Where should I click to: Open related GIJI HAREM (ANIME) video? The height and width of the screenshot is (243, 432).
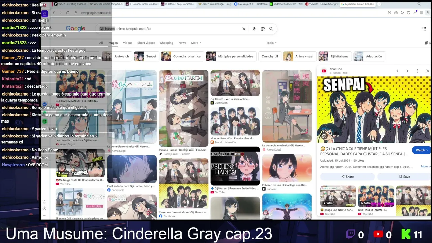(x=376, y=196)
